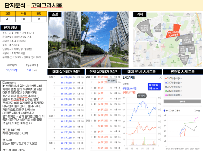Click the gray 전체삭제 button
This screenshot has width=203, height=151.
(182, 102)
